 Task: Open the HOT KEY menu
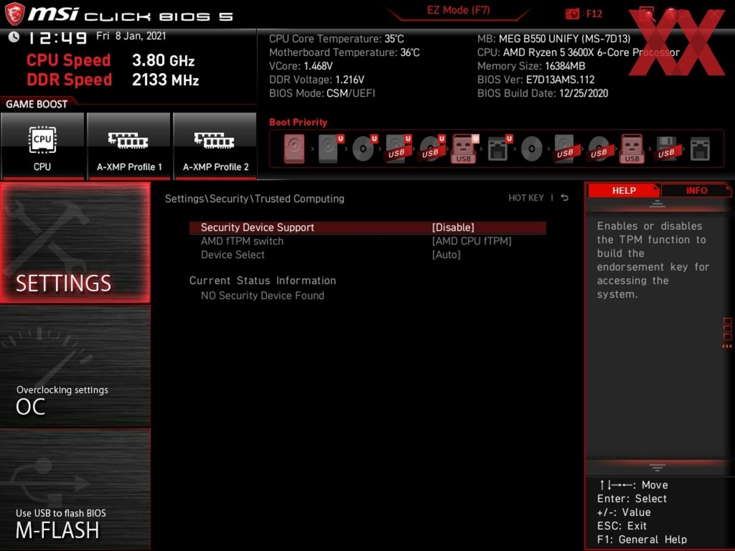point(526,198)
